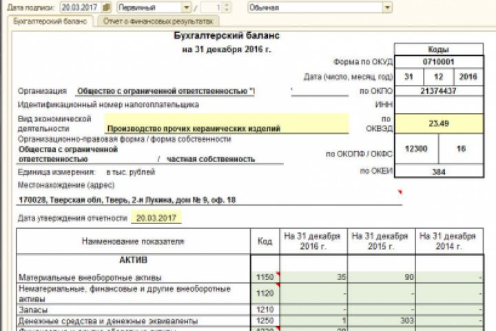Viewport: 496px width, 331px height.
Task: Click the На 31 декабря 2014 г. header
Action: pyautogui.click(x=449, y=241)
